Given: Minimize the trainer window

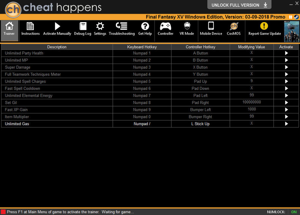Looking at the screenshot, I should (x=291, y=4).
